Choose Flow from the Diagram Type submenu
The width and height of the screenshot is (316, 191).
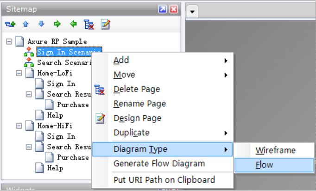click(x=264, y=165)
